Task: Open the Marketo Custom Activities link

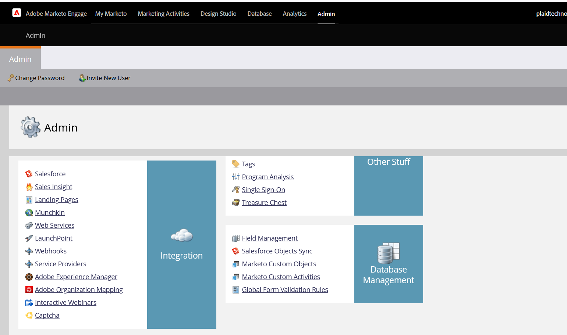Action: click(281, 277)
